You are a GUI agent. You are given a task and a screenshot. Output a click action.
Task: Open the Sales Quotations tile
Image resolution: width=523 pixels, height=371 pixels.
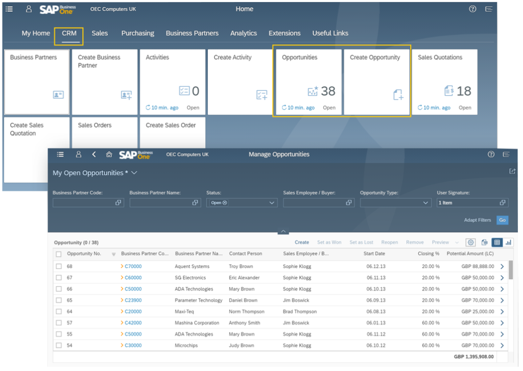(x=445, y=82)
